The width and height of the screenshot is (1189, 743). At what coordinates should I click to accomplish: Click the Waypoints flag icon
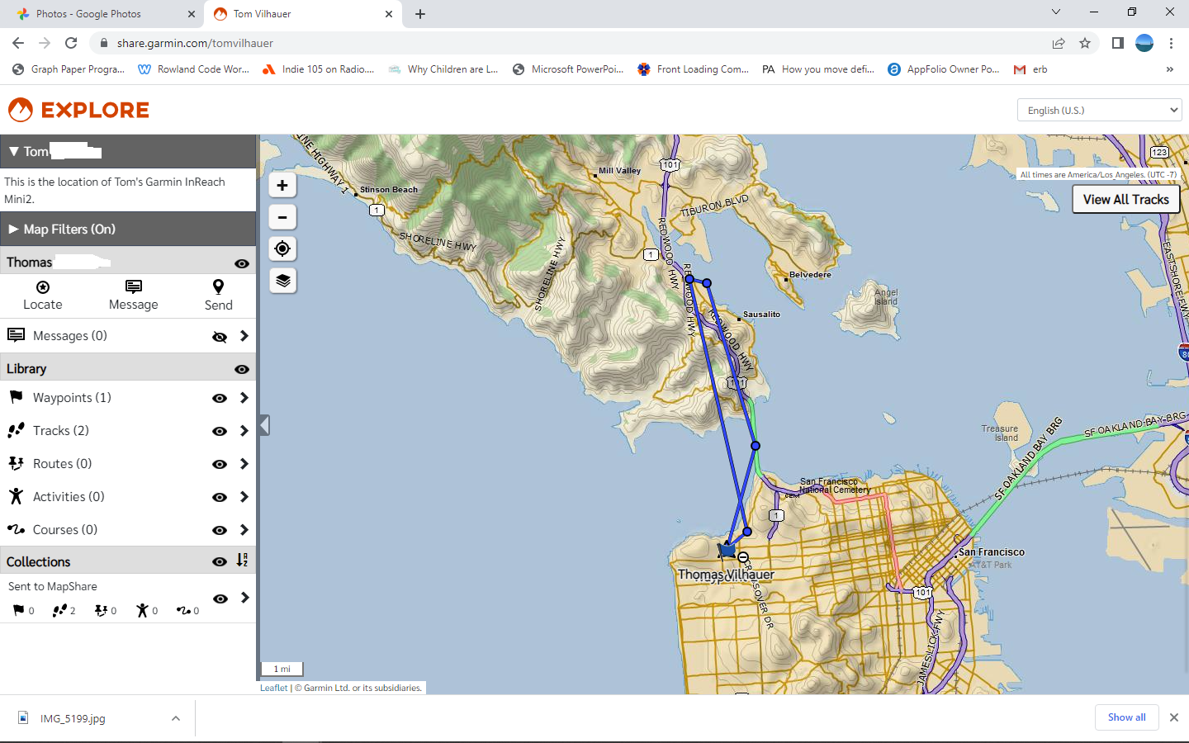[16, 397]
